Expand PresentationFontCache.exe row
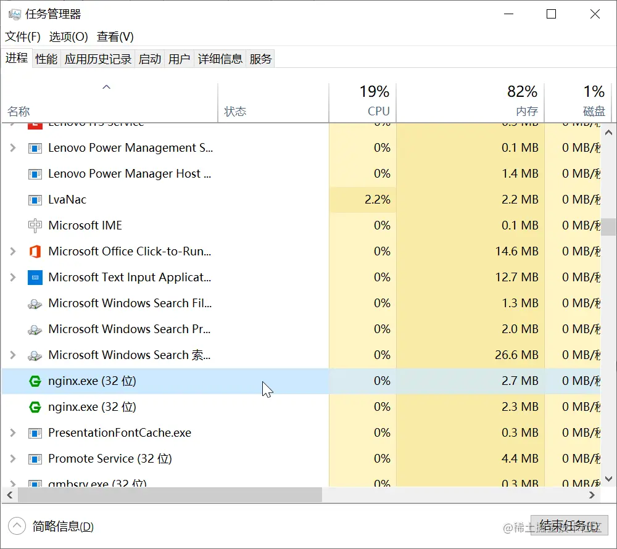Viewport: 617px width, 549px height. coord(12,432)
